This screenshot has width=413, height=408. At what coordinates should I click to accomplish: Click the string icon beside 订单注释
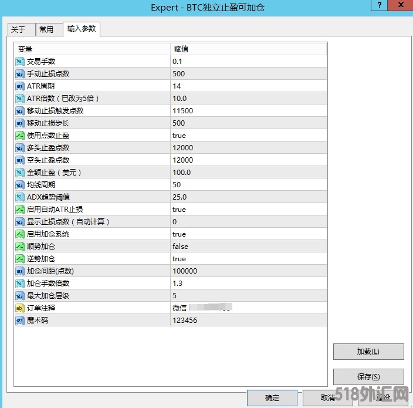20,308
